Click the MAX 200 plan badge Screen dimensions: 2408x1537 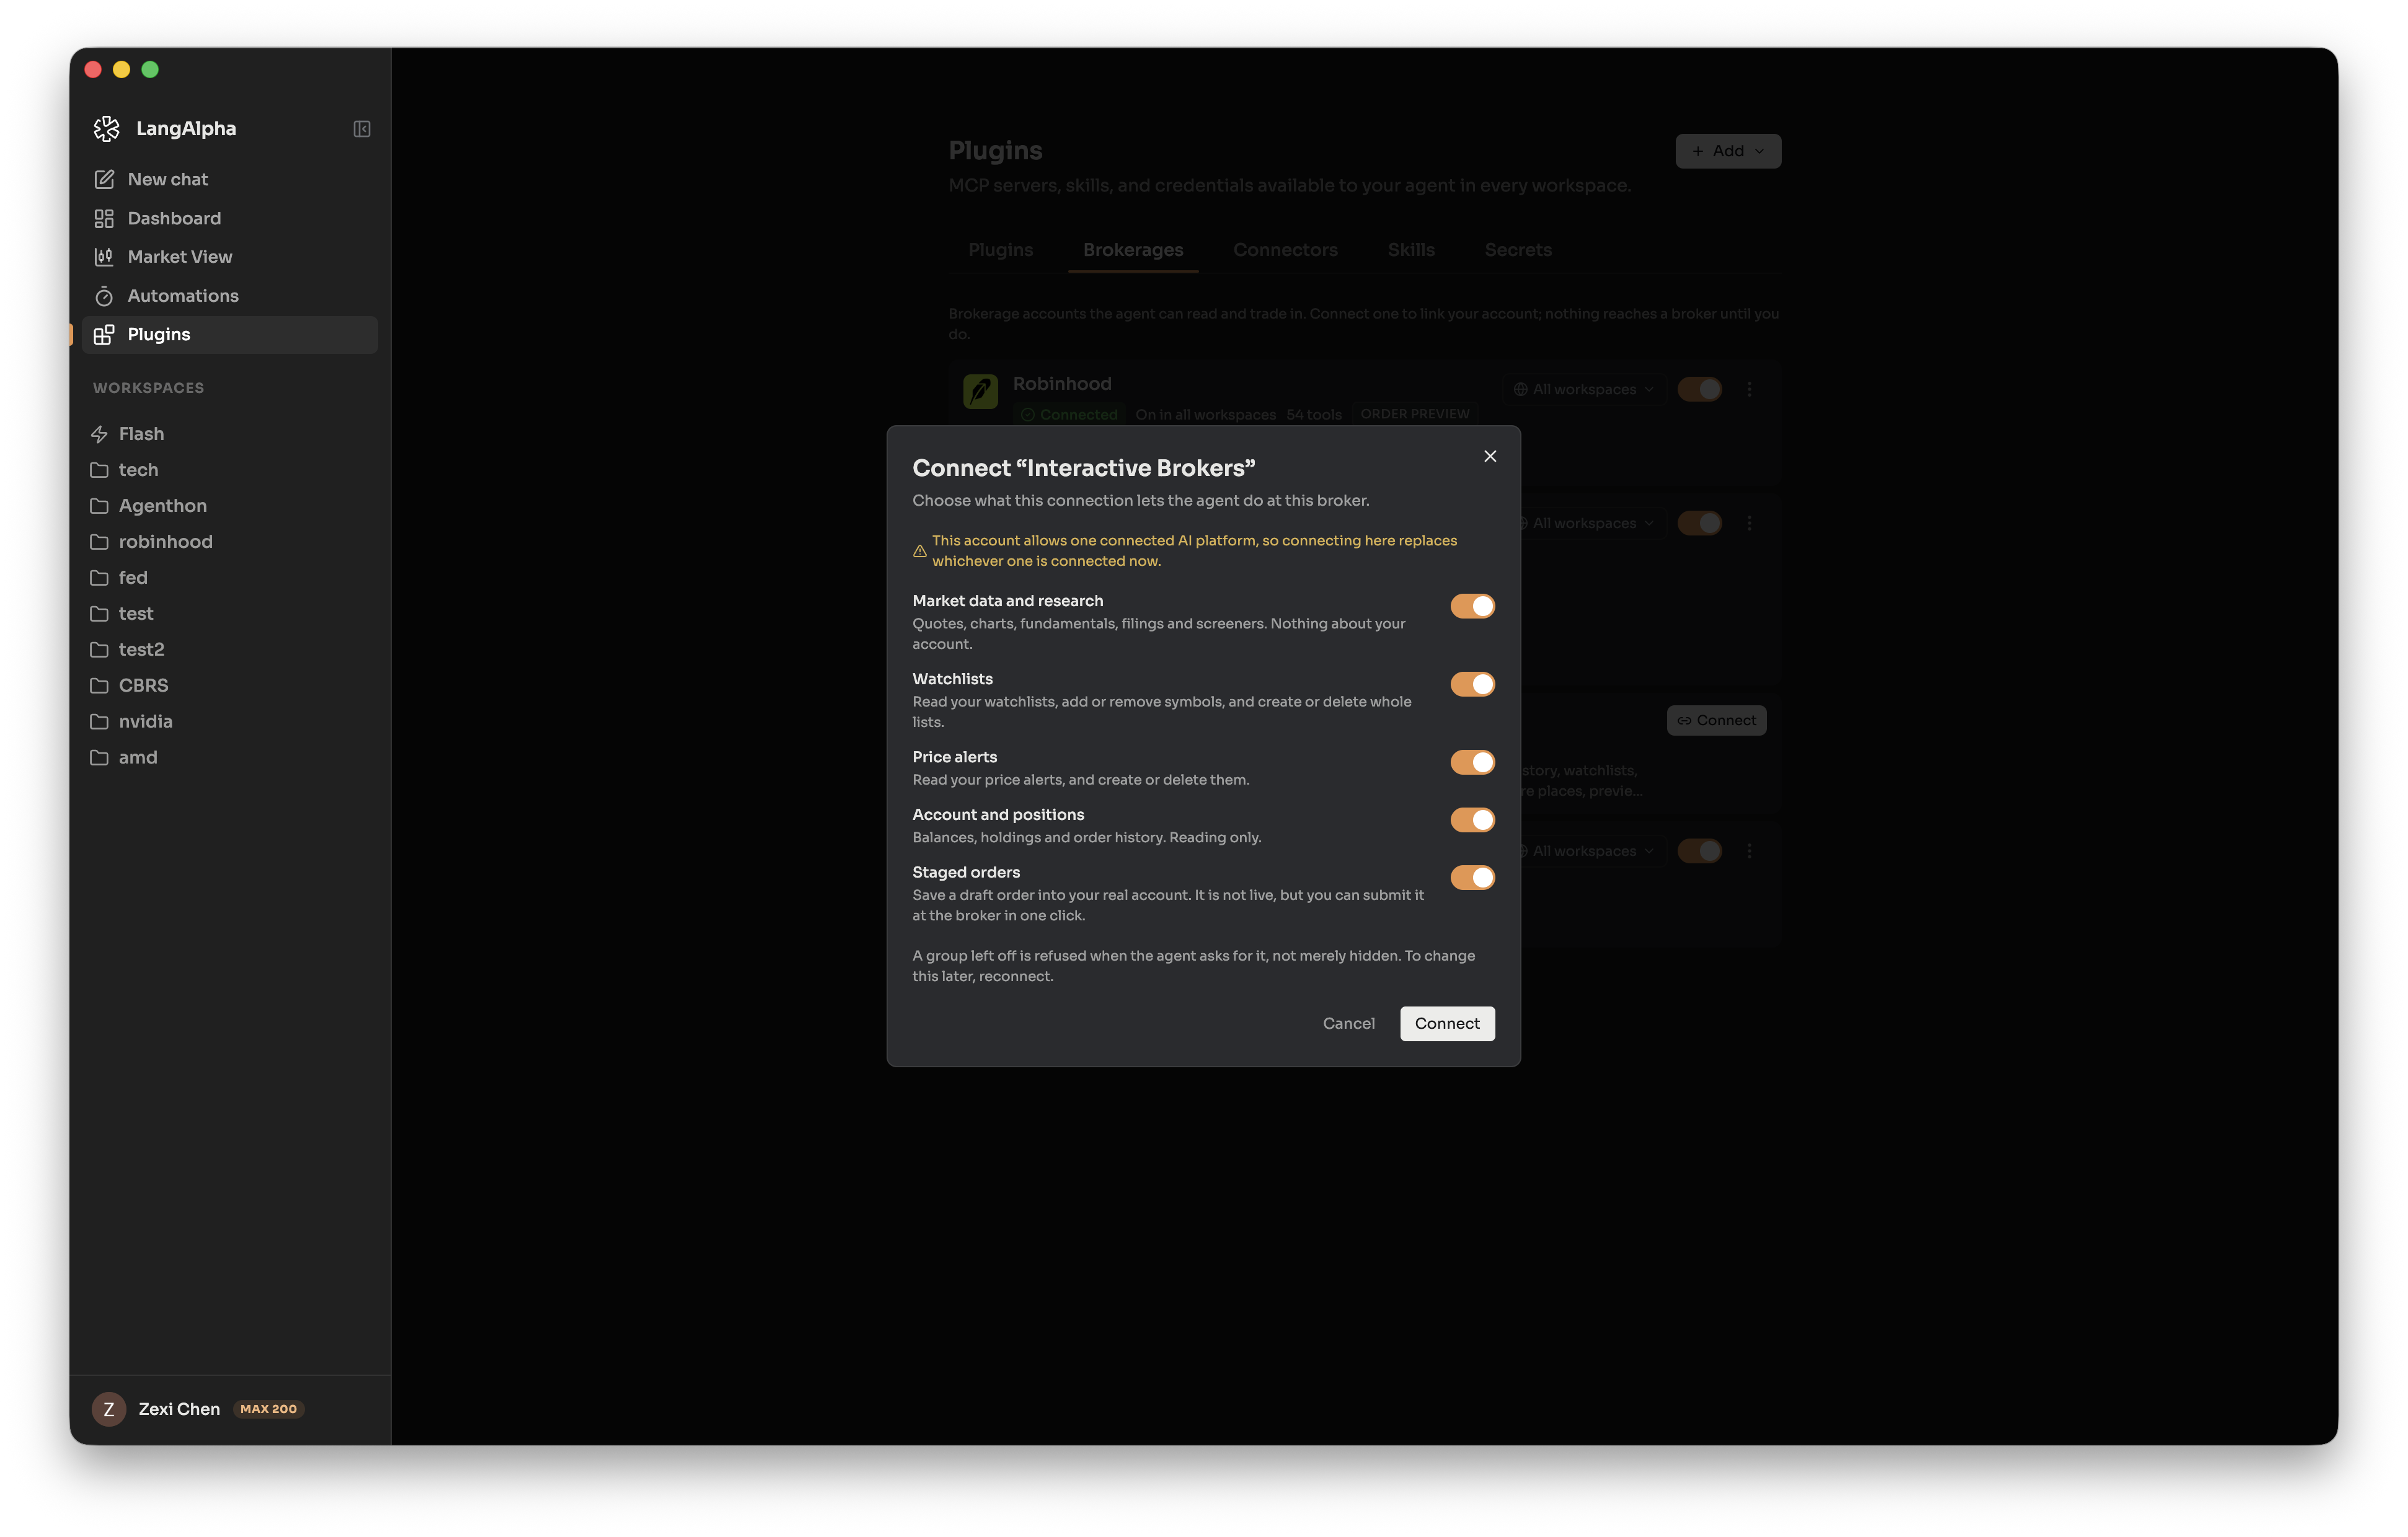pyautogui.click(x=268, y=1409)
